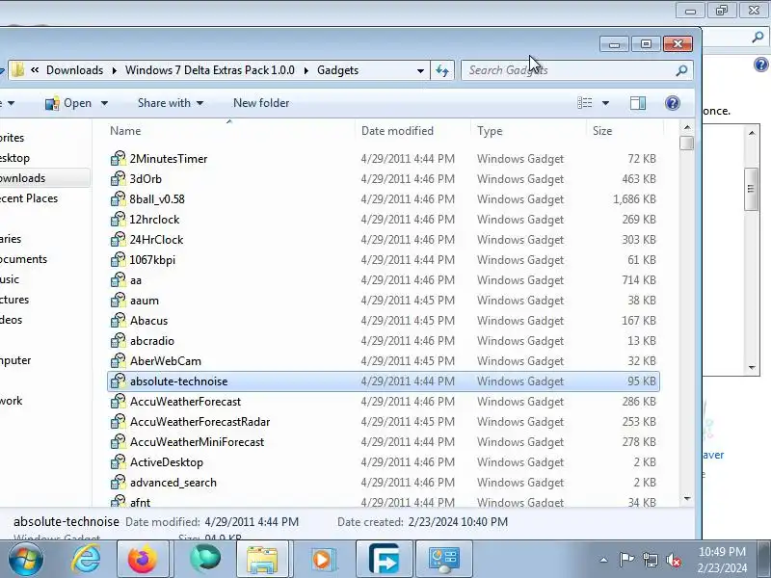Click Show desktop button at taskbar edge

[763, 559]
